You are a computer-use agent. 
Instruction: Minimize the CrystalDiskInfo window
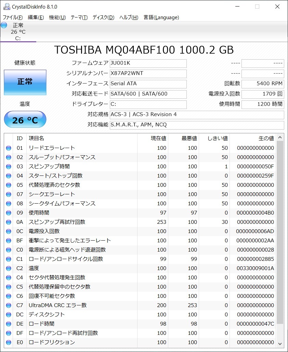point(237,7)
